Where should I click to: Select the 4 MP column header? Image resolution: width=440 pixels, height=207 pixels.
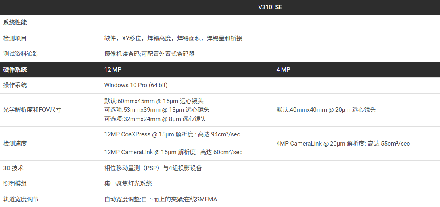point(283,70)
